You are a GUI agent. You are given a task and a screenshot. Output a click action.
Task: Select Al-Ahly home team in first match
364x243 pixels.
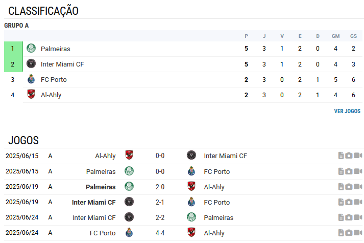(105, 156)
